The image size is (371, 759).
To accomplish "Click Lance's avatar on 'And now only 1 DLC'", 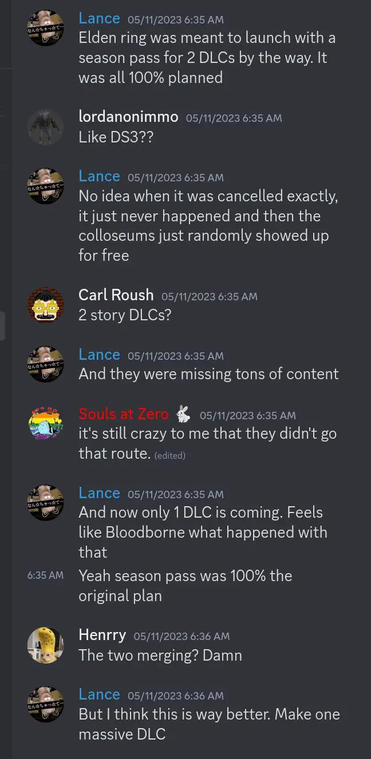I will pos(45,503).
